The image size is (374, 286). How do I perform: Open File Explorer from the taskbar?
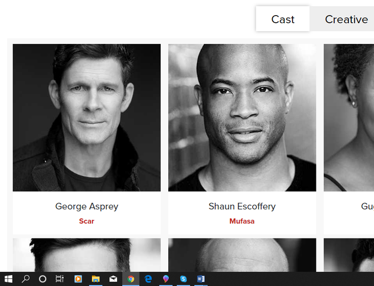pos(96,278)
